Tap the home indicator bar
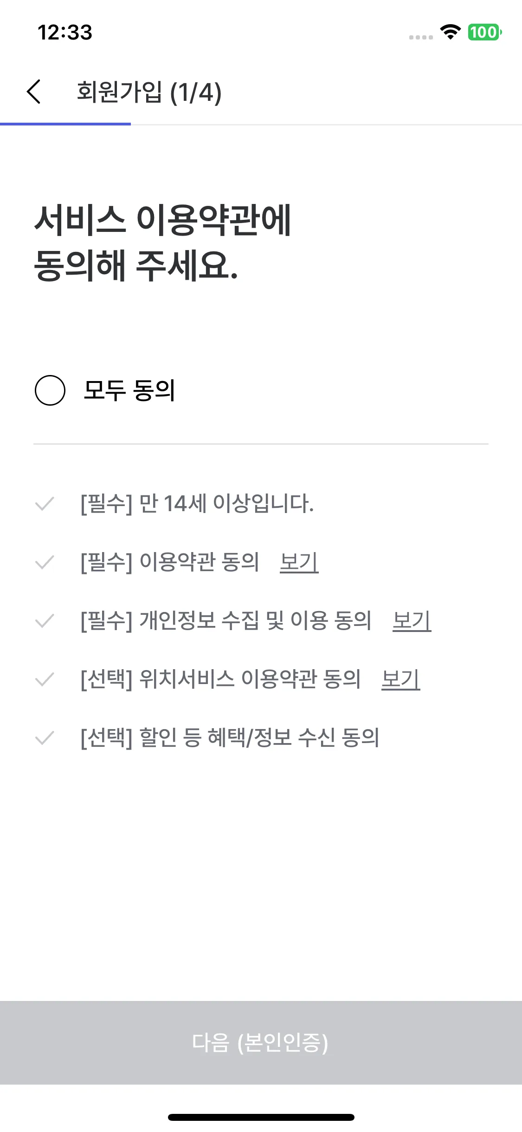The height and width of the screenshot is (1132, 522). click(x=261, y=1117)
